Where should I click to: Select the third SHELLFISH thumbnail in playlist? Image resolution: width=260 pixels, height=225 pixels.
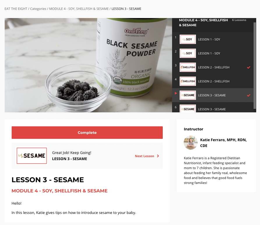pos(188,67)
